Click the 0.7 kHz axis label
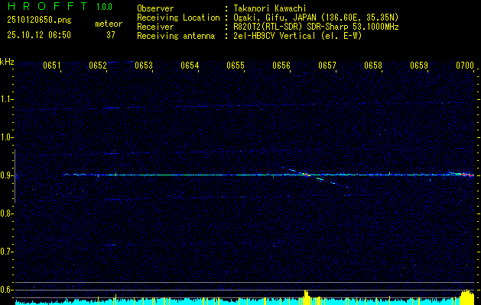 [5, 252]
